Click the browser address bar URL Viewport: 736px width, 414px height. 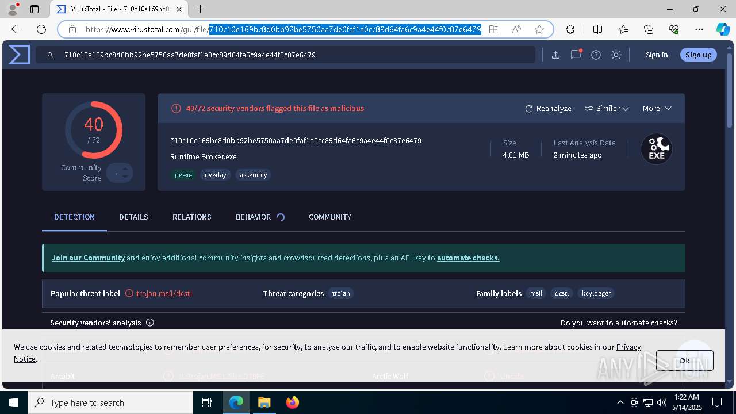pos(283,29)
